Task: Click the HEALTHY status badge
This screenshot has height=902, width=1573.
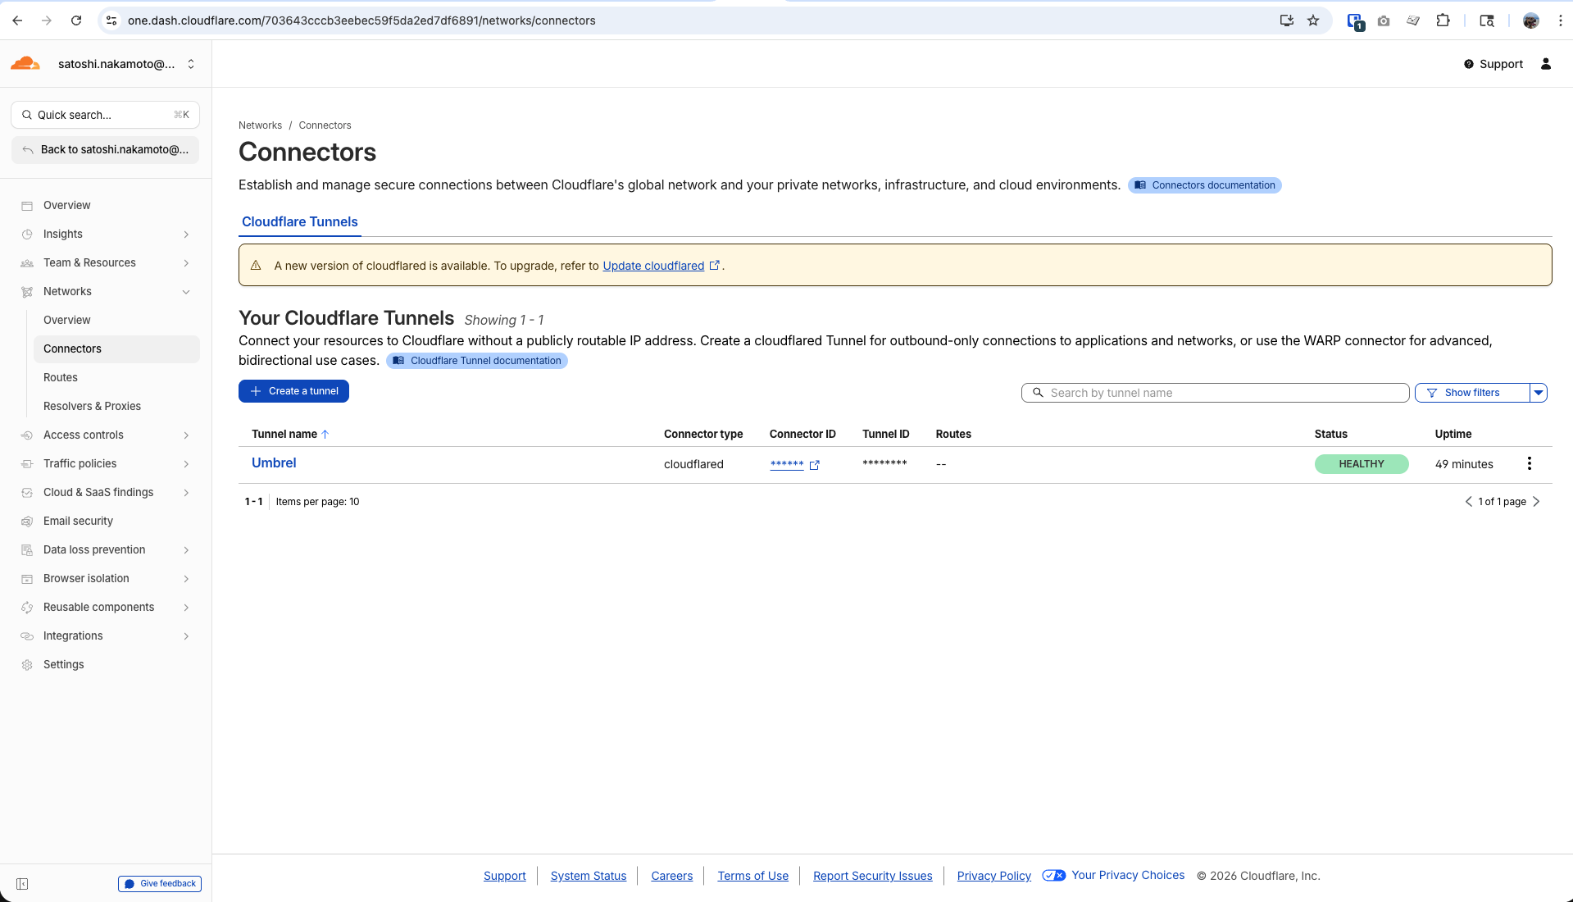Action: pos(1361,464)
